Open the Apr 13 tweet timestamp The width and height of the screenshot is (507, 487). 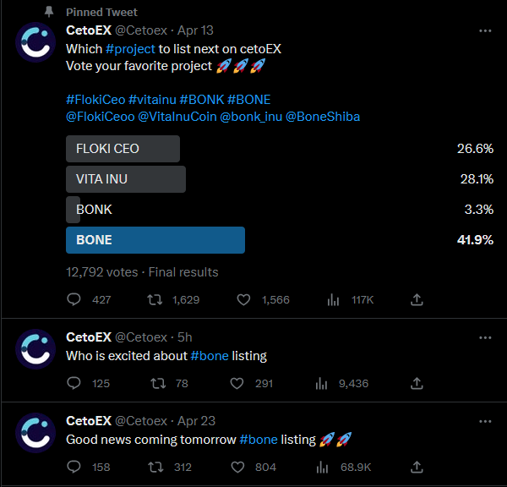coord(195,30)
